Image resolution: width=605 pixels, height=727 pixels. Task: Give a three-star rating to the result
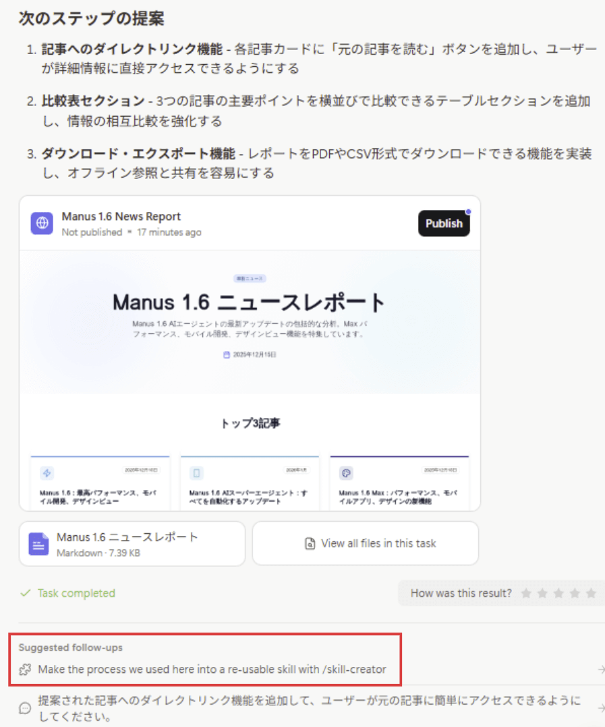tap(558, 593)
